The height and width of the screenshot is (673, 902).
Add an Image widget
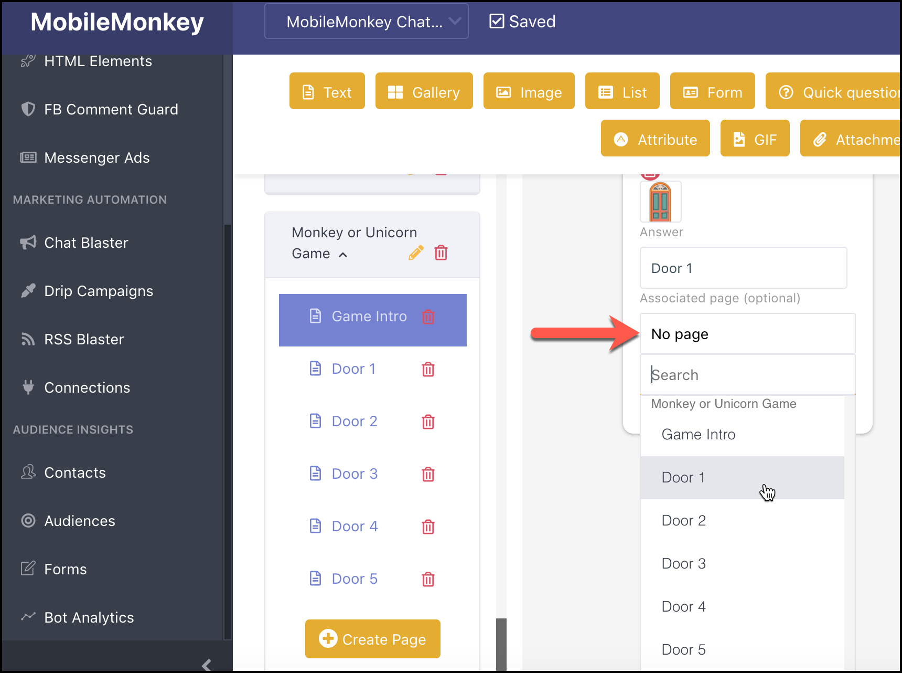click(x=529, y=91)
